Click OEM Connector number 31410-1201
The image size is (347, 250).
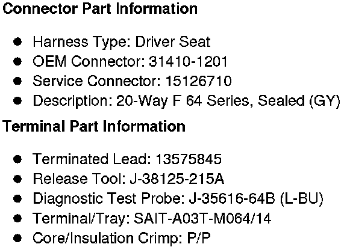(x=188, y=61)
